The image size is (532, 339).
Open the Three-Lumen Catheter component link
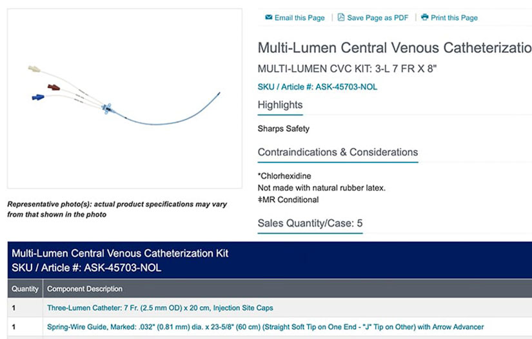point(160,308)
